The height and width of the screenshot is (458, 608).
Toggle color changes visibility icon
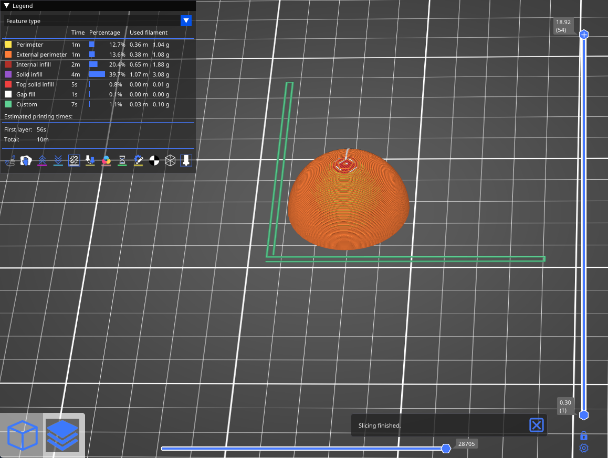[x=106, y=161]
